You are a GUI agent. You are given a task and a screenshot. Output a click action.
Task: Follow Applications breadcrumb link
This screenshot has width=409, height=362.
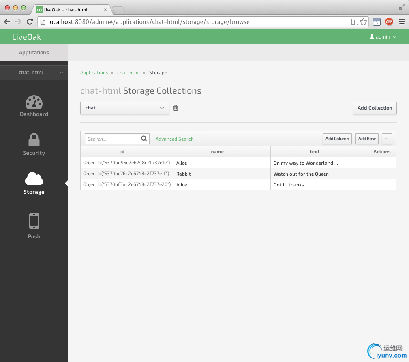(94, 73)
